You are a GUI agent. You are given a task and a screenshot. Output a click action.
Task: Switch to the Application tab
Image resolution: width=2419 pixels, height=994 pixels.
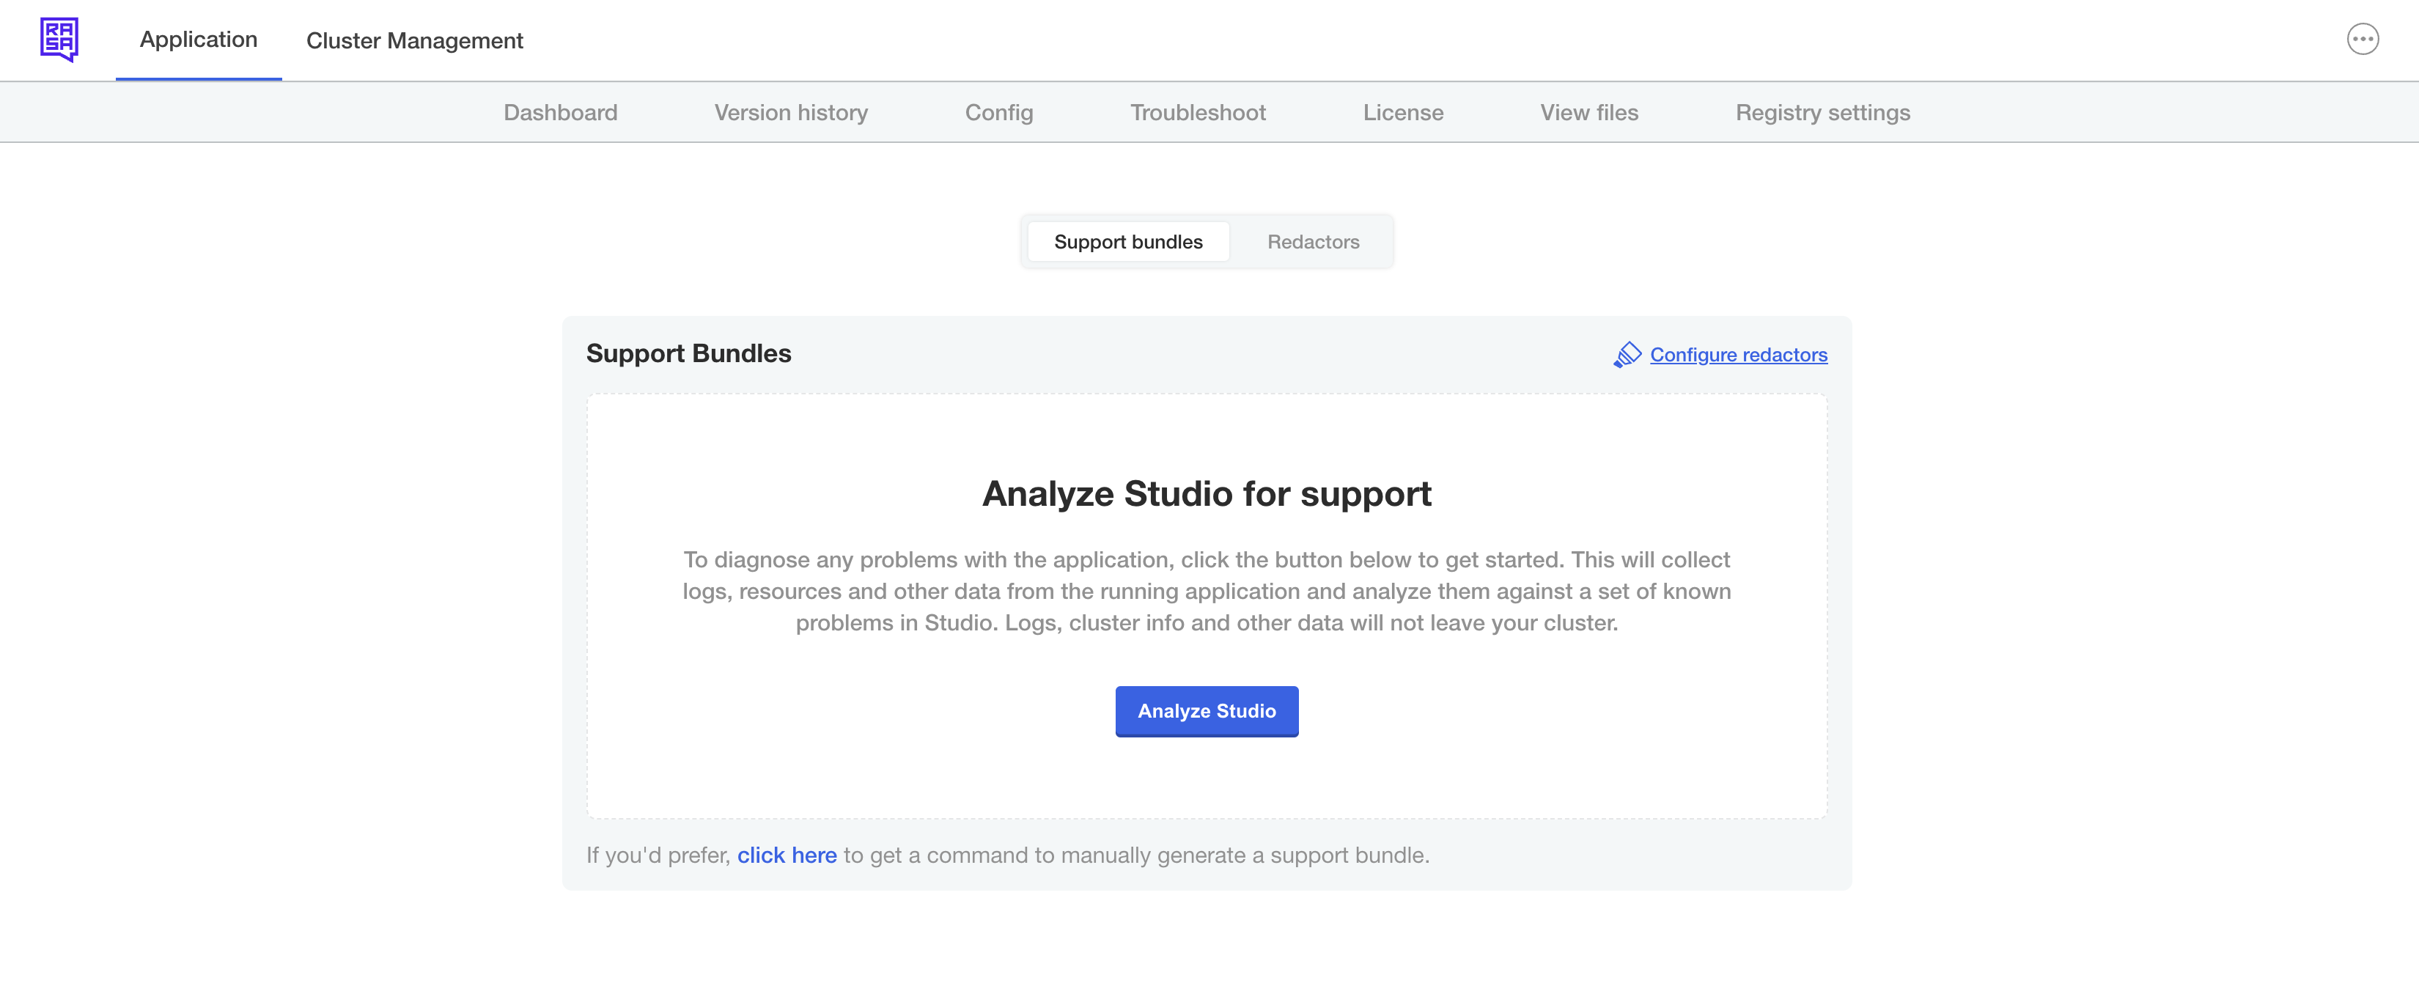(x=198, y=40)
